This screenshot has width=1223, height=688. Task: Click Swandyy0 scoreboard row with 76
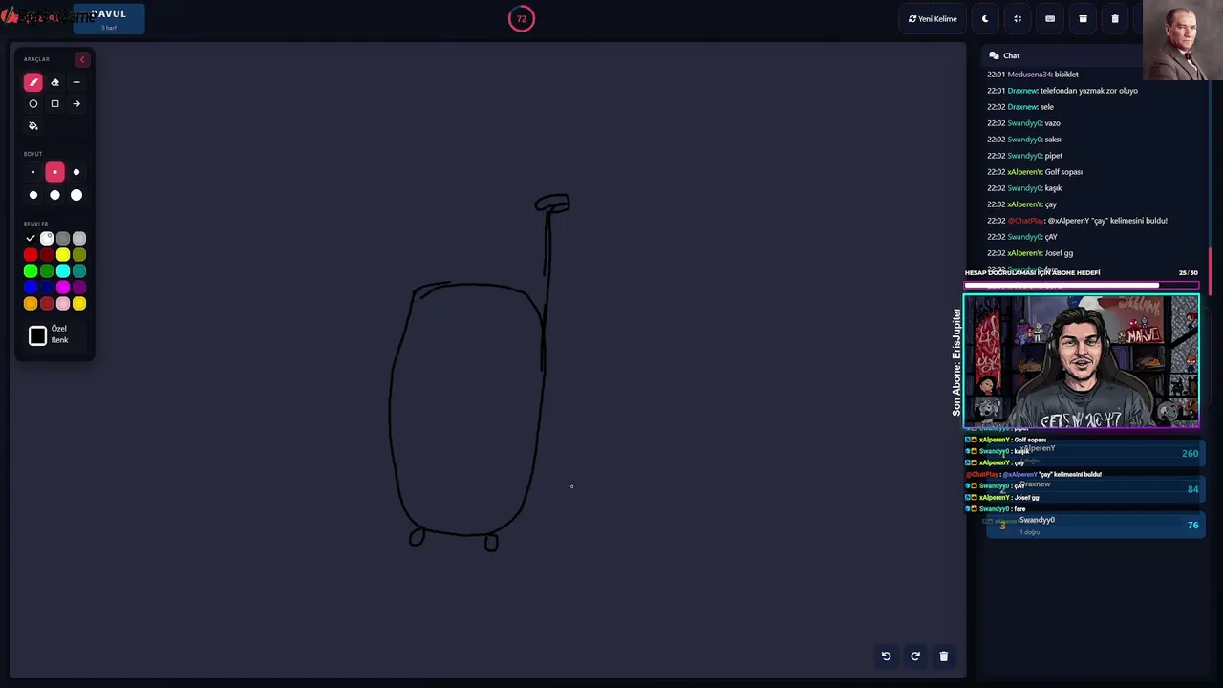1094,525
